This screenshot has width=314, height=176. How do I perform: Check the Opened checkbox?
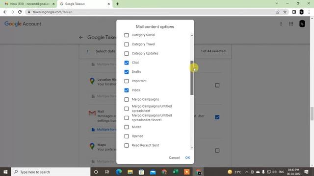click(x=127, y=136)
